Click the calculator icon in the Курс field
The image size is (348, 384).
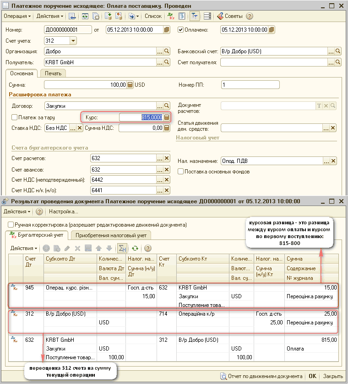(x=167, y=117)
